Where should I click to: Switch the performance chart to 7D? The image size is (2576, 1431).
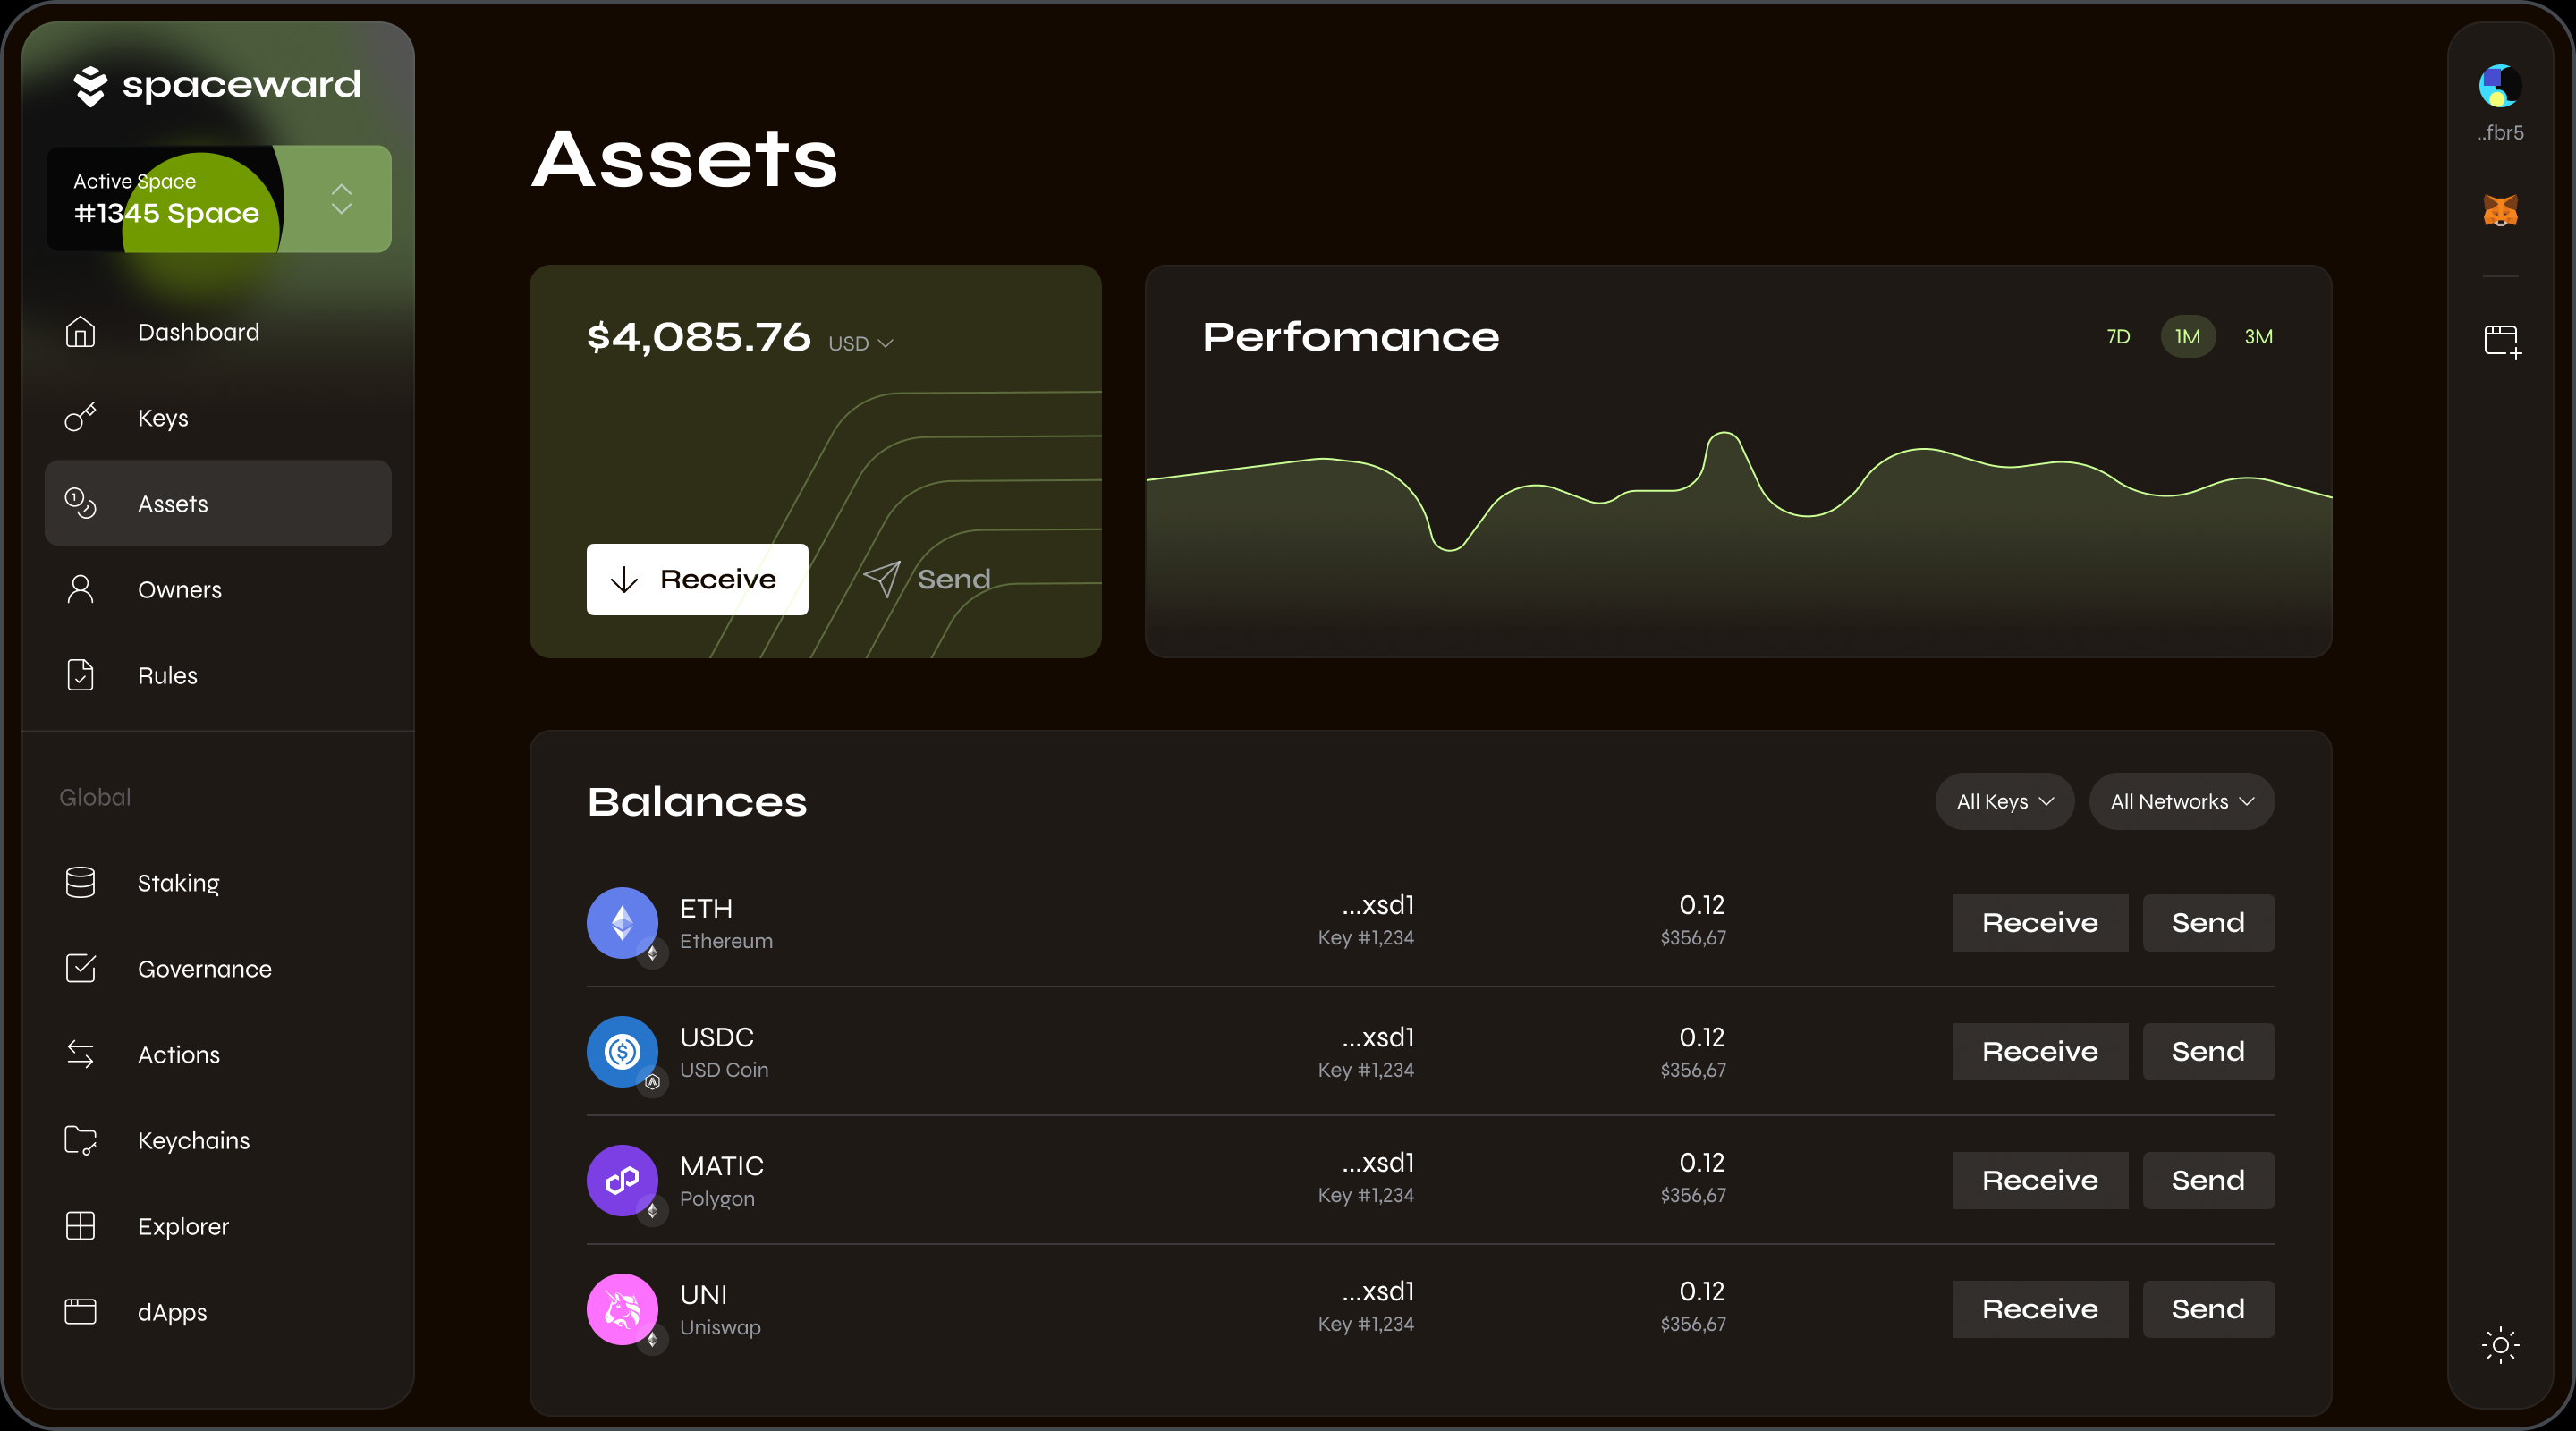tap(2117, 336)
